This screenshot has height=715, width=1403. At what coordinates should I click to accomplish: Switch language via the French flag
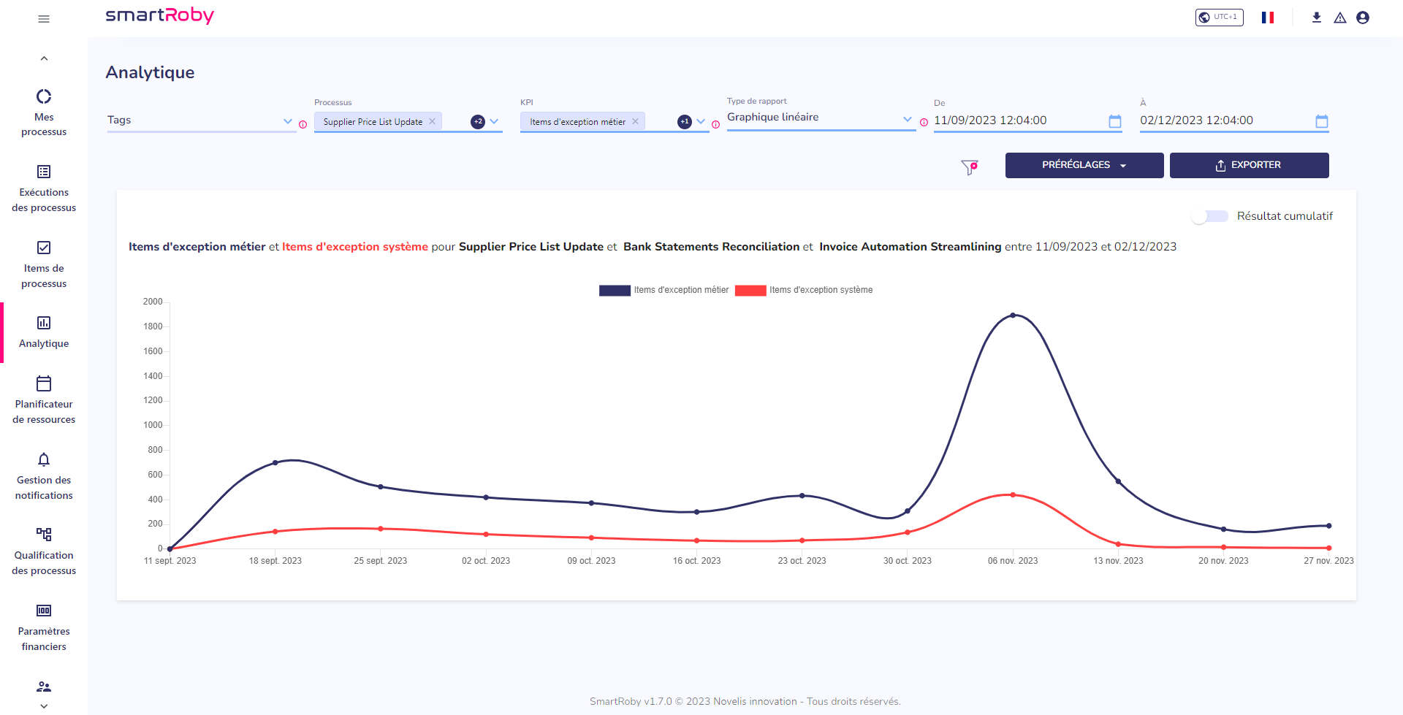pos(1268,18)
